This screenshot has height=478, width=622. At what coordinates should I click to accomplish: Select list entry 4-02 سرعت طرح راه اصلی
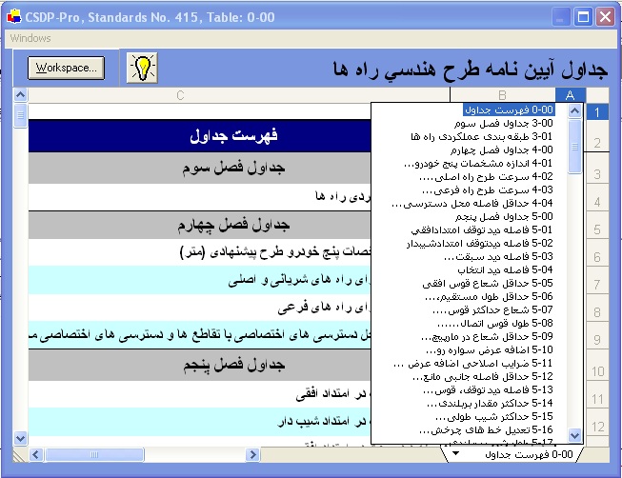(x=486, y=177)
